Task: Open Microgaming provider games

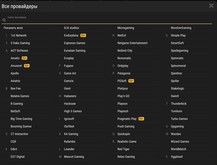Action: click(126, 28)
